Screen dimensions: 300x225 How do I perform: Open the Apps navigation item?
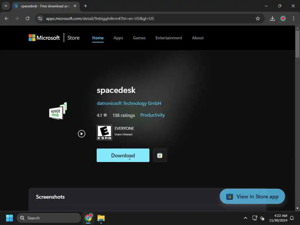(118, 38)
